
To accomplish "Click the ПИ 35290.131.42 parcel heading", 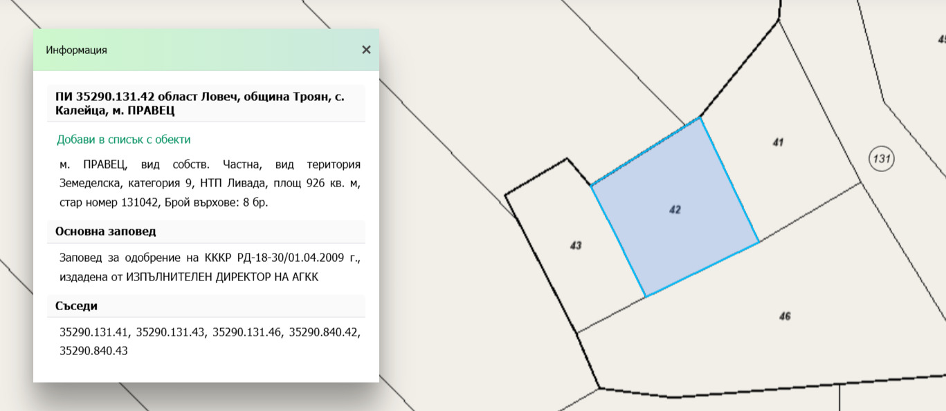I will [x=200, y=103].
